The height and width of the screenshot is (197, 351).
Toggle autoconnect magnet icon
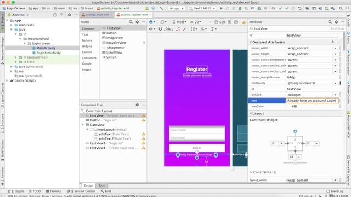[x=160, y=29]
